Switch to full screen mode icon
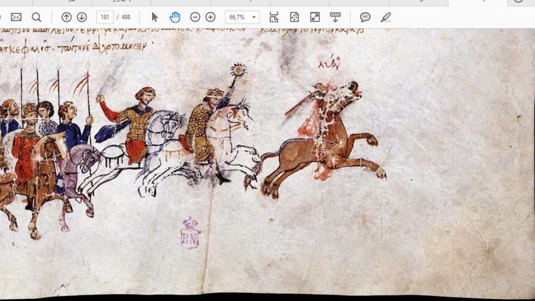Image resolution: width=535 pixels, height=301 pixels. (x=315, y=17)
